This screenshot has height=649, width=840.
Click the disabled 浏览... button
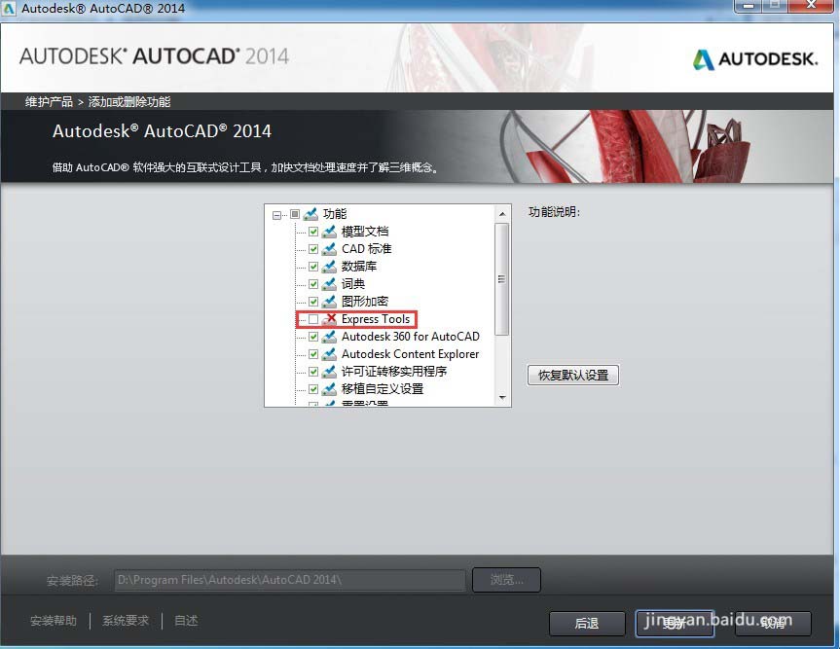(506, 580)
